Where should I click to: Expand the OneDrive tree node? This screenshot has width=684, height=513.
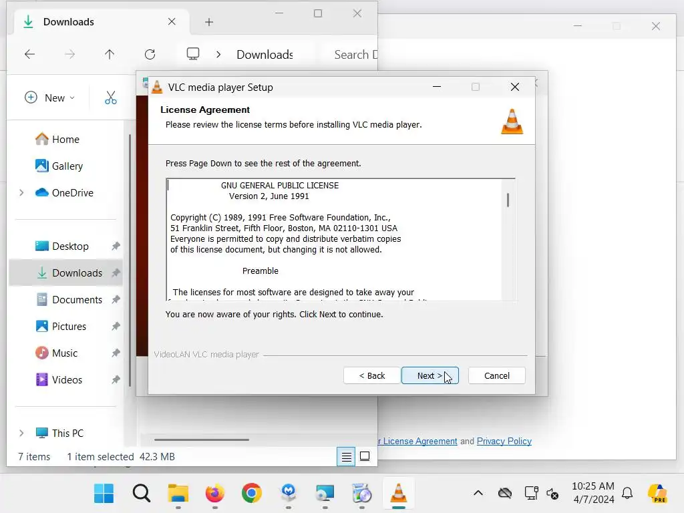[x=21, y=193]
